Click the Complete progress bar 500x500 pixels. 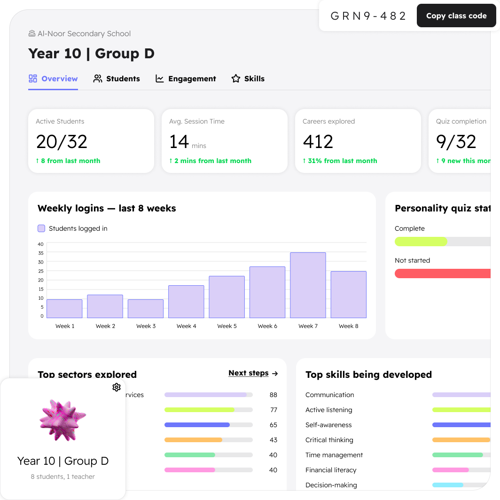(x=443, y=242)
